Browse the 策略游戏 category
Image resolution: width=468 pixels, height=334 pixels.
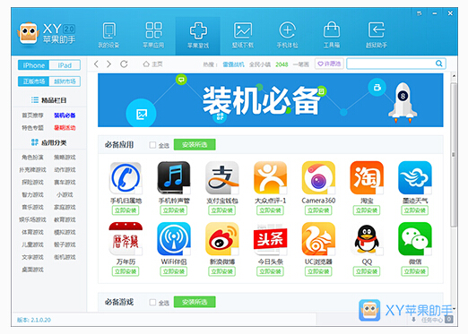(x=65, y=157)
